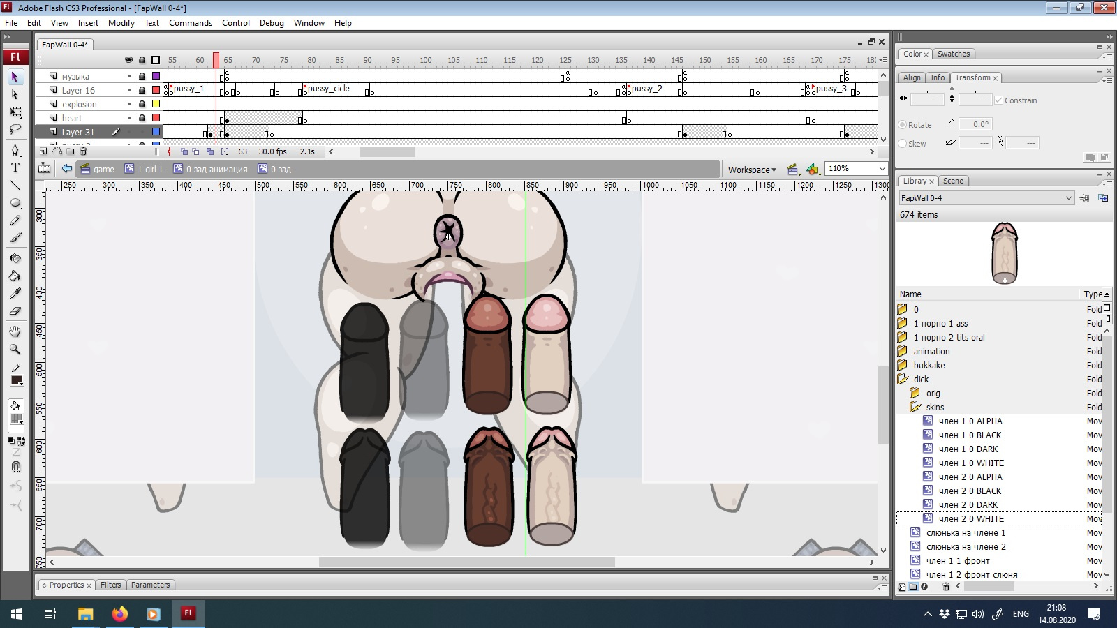Open library document dropdown FapWall 0-4
This screenshot has width=1117, height=628.
(986, 198)
